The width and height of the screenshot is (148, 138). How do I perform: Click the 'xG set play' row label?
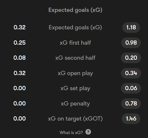(75, 88)
